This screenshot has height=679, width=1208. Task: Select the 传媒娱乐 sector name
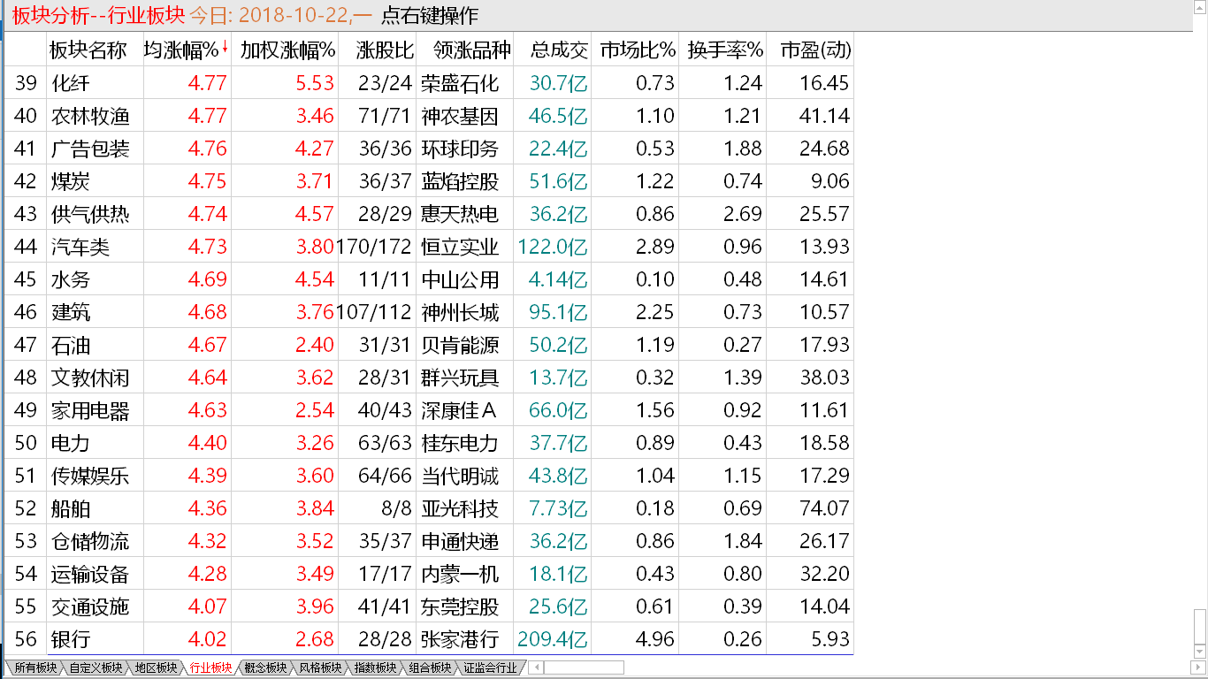(90, 476)
